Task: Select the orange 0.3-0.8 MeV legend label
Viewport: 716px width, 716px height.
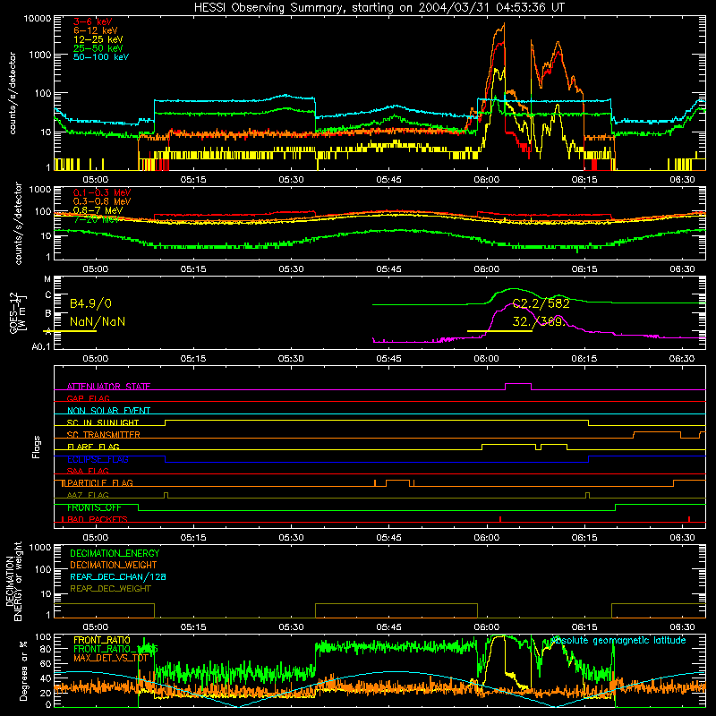Action: click(x=102, y=201)
